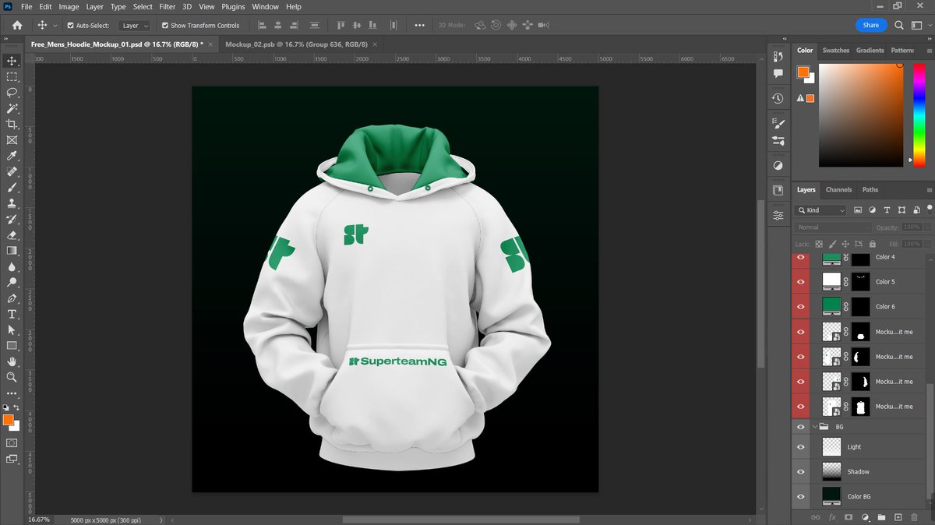Open the Filter menu
Image resolution: width=935 pixels, height=525 pixels.
tap(167, 6)
